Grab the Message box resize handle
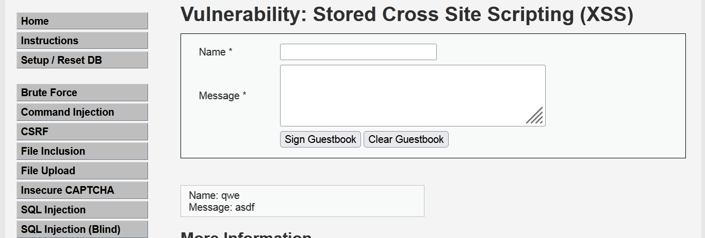This screenshot has height=238, width=705. point(536,117)
